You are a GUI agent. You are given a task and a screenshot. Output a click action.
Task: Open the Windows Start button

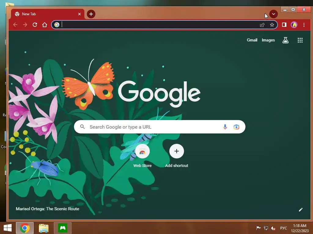click(x=8, y=228)
